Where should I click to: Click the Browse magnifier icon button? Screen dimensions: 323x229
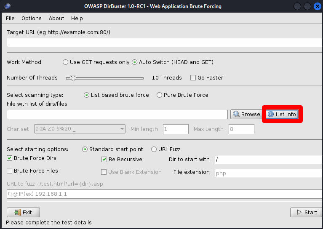point(246,114)
